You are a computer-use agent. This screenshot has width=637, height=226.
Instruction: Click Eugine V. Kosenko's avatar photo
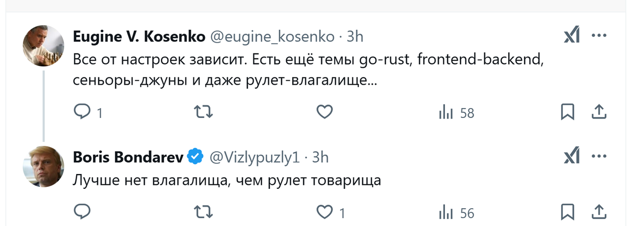point(44,46)
